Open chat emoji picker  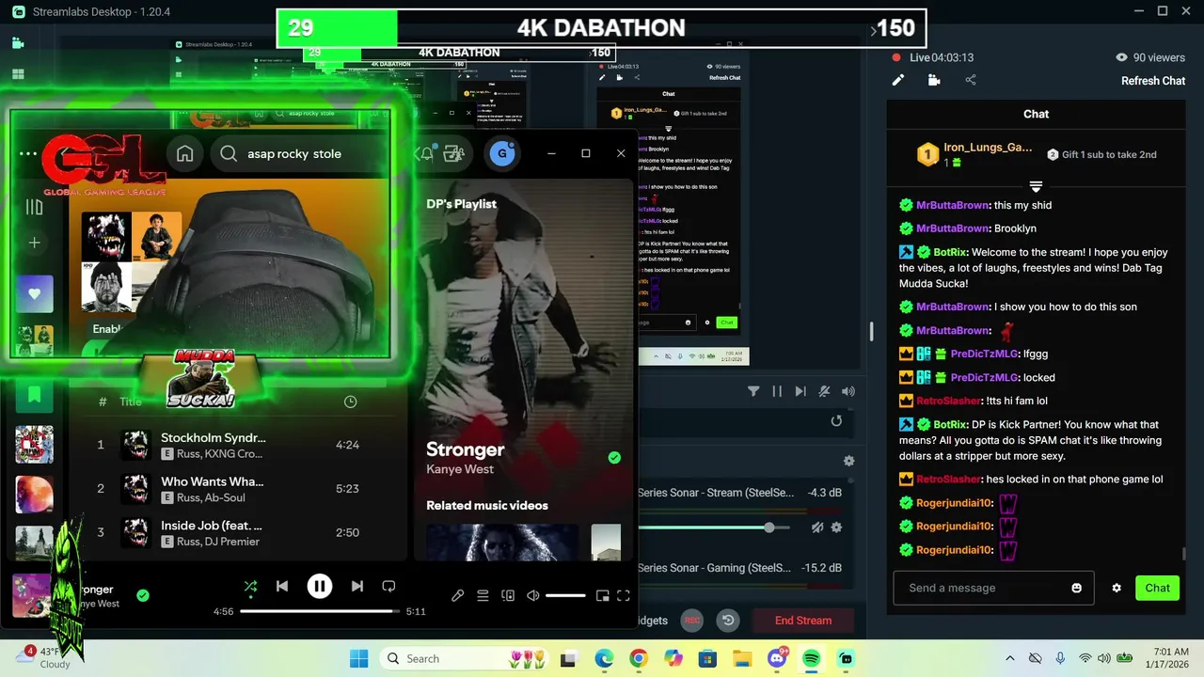pyautogui.click(x=1077, y=588)
